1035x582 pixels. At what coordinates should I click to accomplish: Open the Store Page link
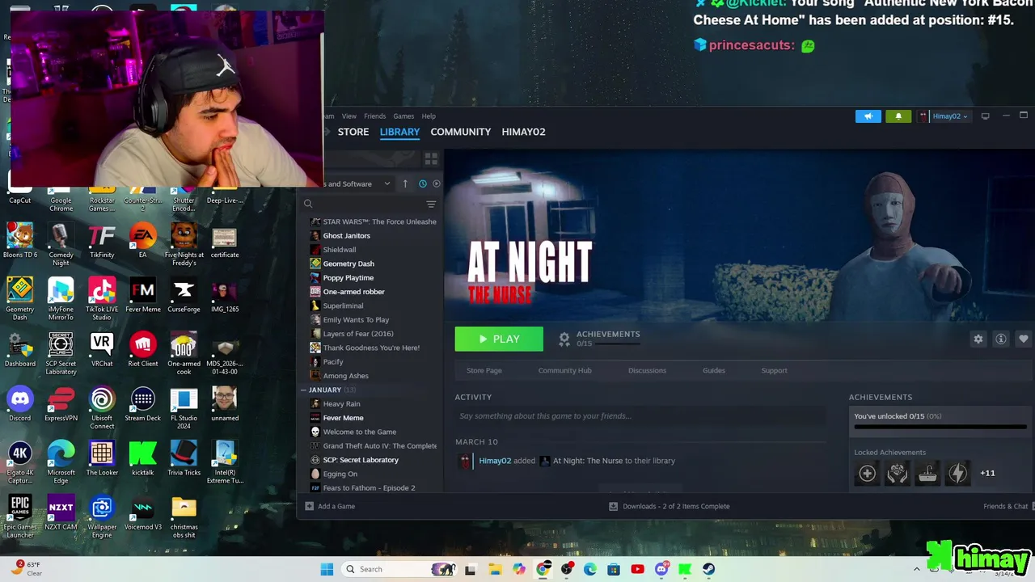tap(484, 370)
